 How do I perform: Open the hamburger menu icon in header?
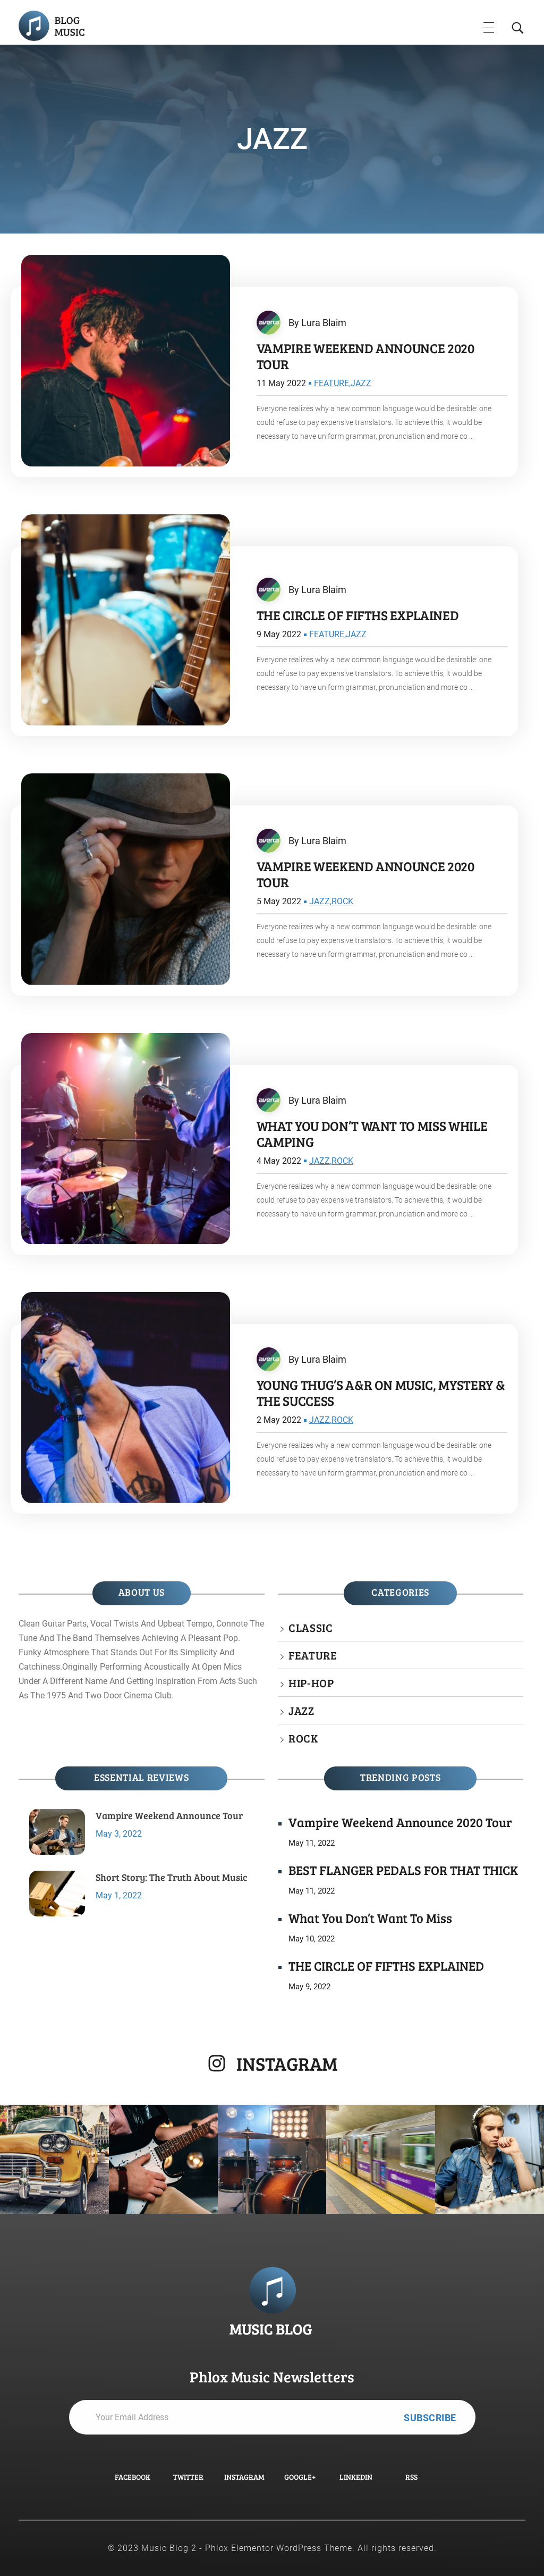pyautogui.click(x=488, y=28)
